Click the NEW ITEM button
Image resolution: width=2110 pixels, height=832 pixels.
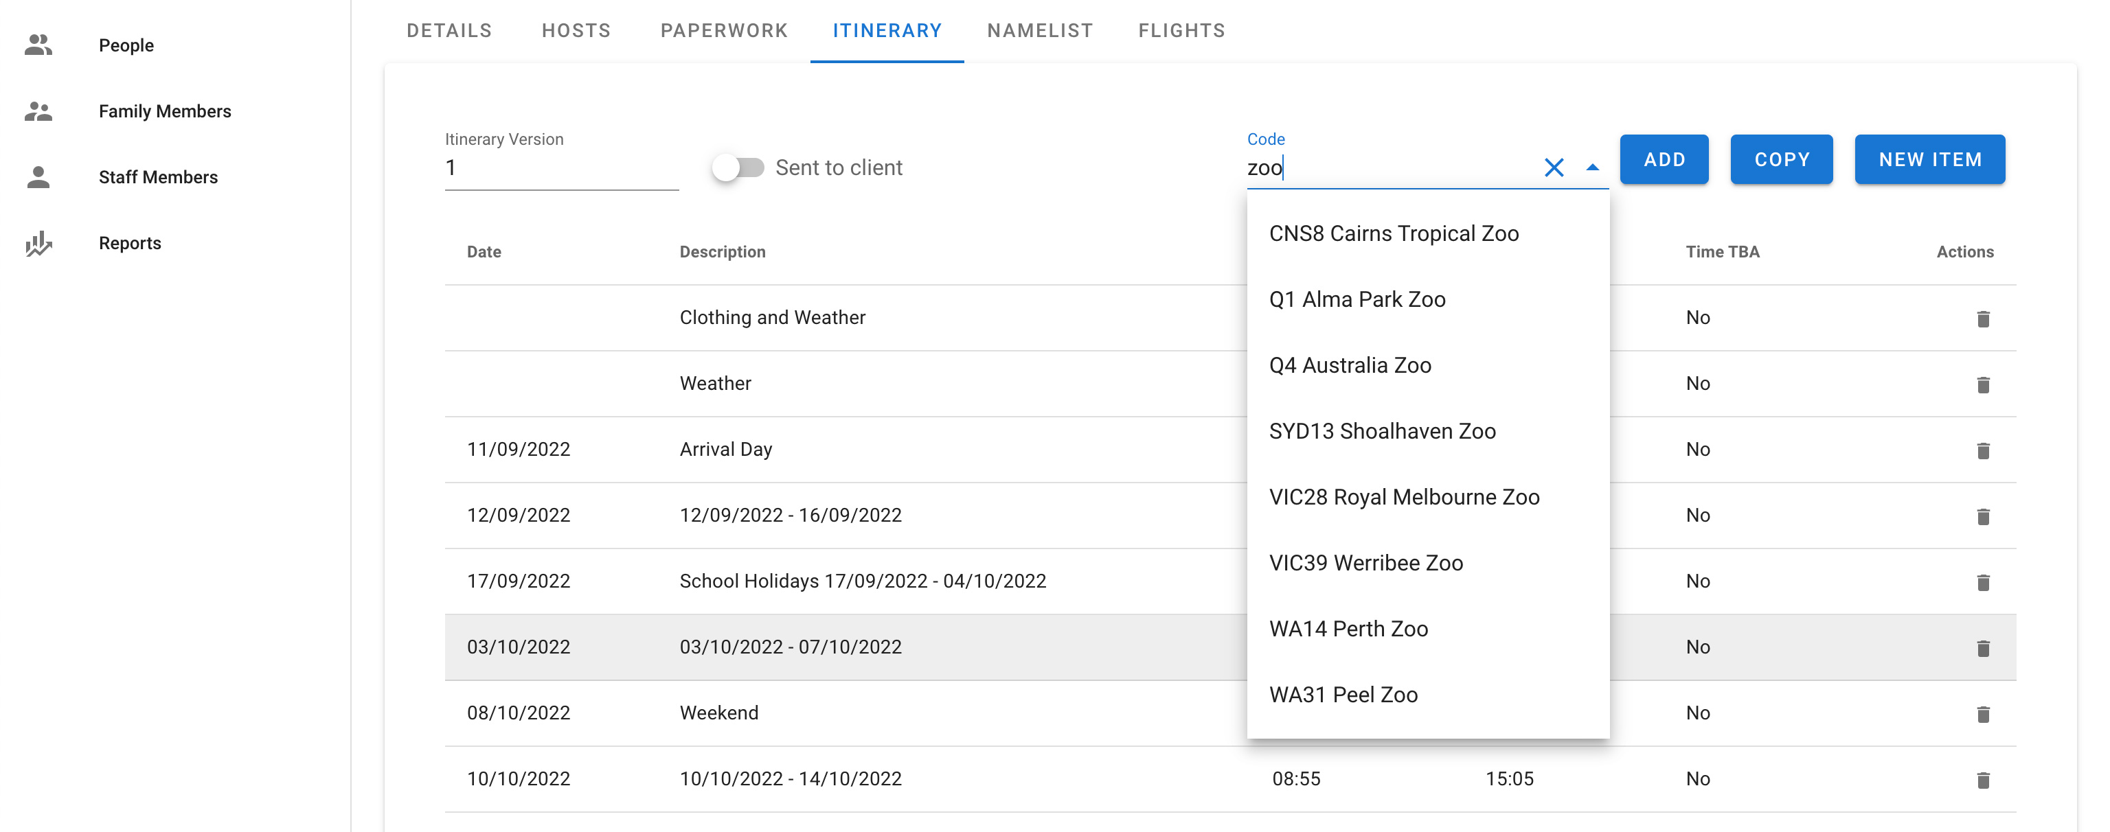[1929, 160]
